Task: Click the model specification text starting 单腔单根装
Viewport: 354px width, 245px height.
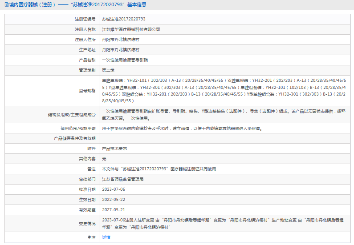Action: (224, 91)
